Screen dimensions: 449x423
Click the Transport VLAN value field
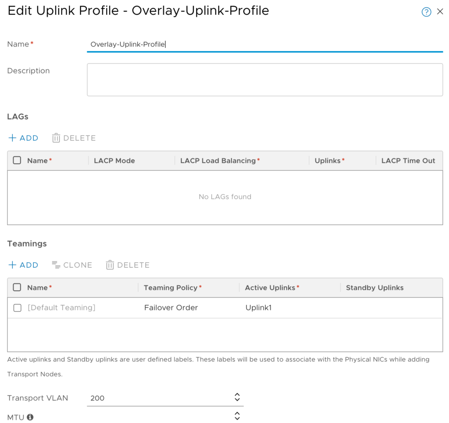click(x=158, y=398)
